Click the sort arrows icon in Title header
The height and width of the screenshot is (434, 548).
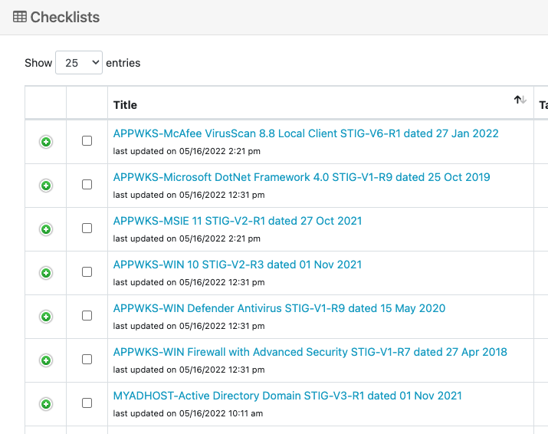pyautogui.click(x=520, y=100)
